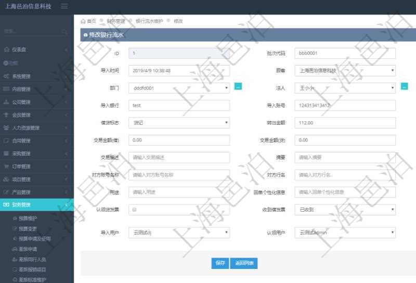Click the 导入时间 input field

coord(179,71)
